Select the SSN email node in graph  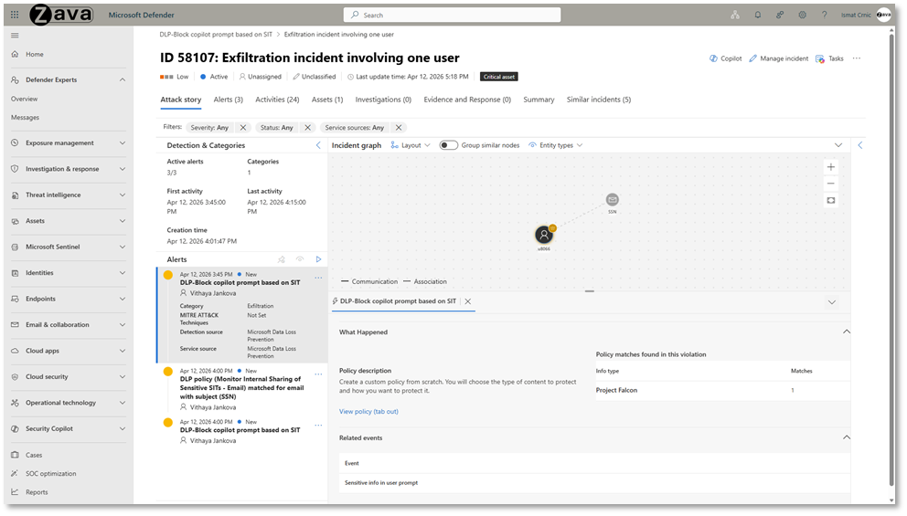(612, 200)
